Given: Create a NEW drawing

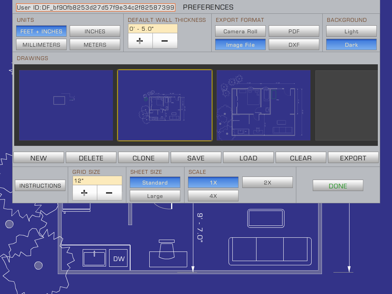Looking at the screenshot, I should tap(39, 158).
